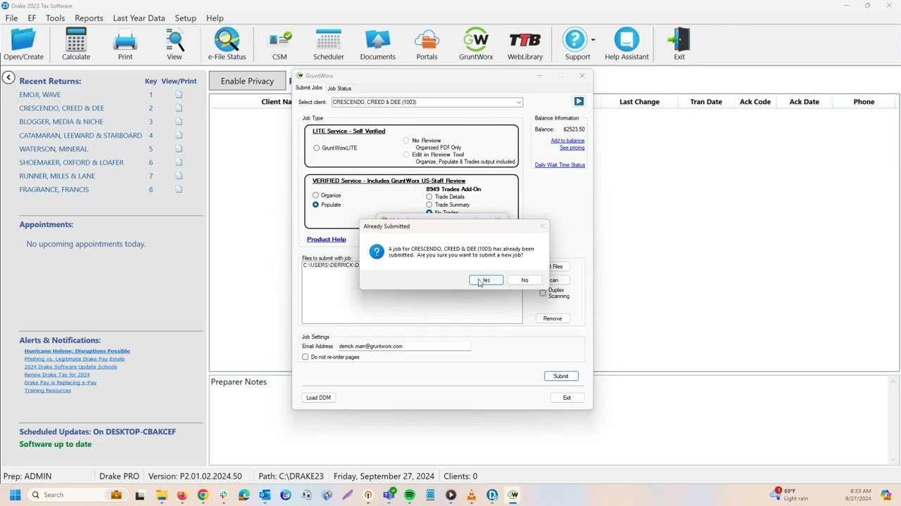The height and width of the screenshot is (506, 901).
Task: Click View/Print icon for CRESCENDO, CREED & DEE
Action: click(179, 108)
